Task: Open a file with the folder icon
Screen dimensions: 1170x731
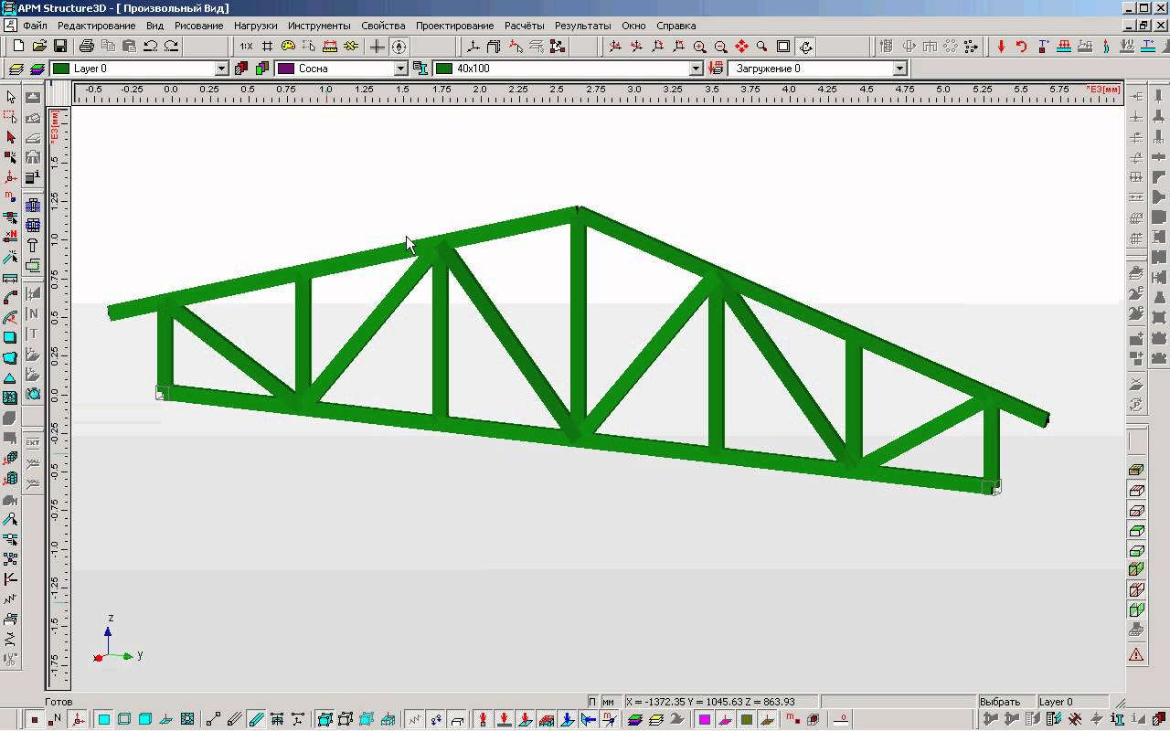Action: (x=39, y=46)
